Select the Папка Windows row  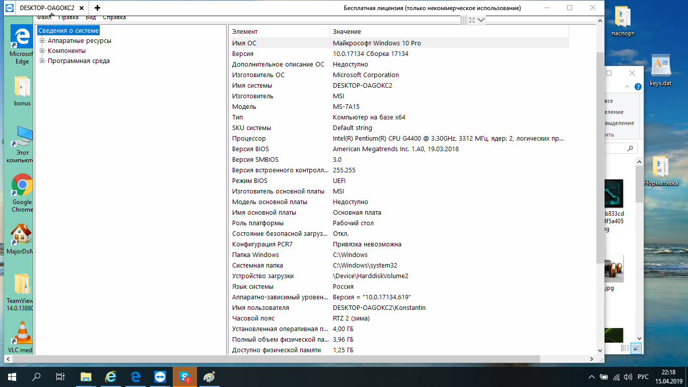[400, 255]
